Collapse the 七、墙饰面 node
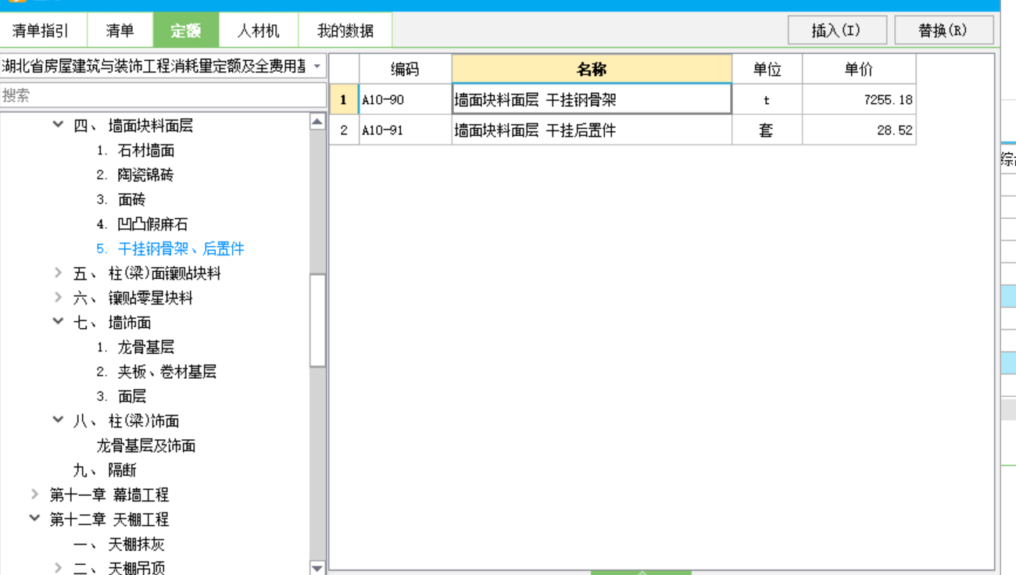 [x=58, y=321]
